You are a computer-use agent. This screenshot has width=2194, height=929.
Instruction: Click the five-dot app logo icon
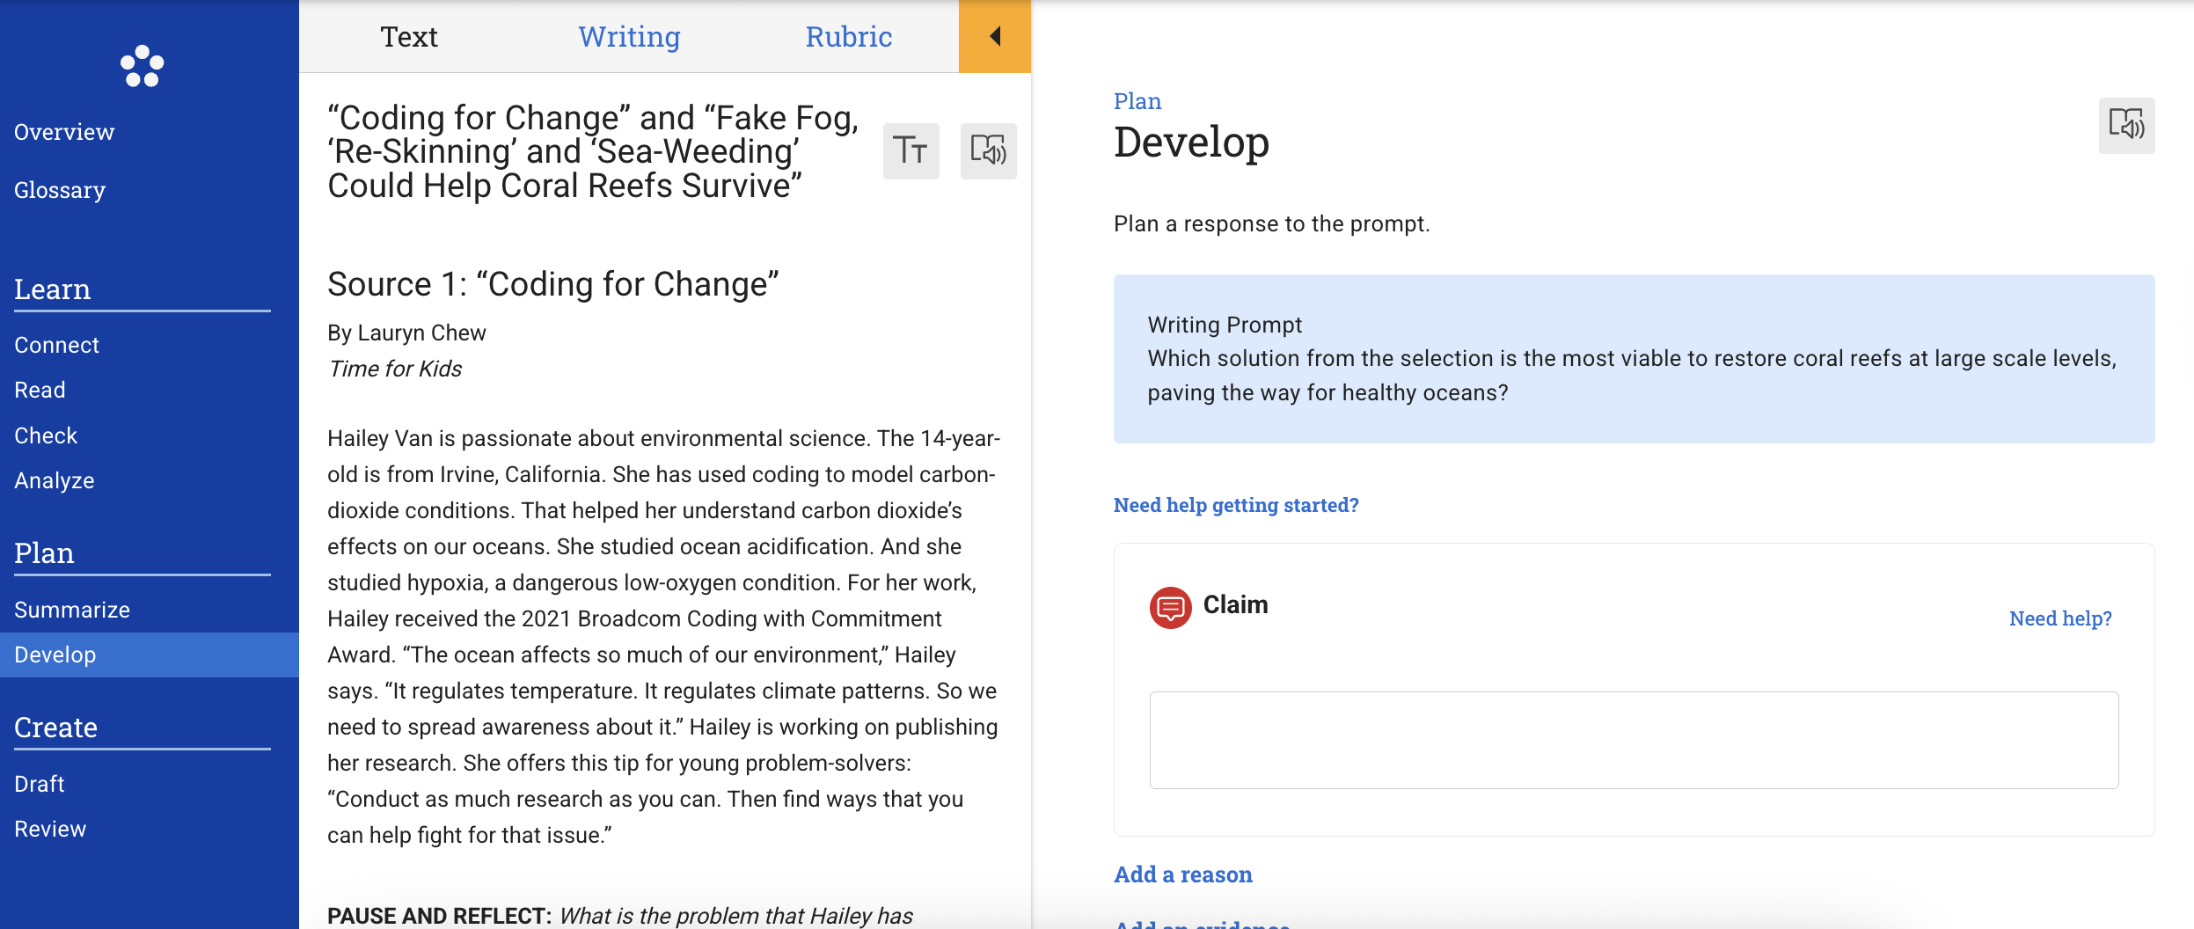pos(142,66)
